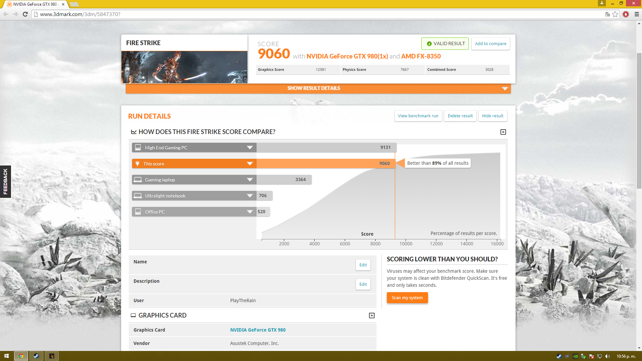This screenshot has height=361, width=642.
Task: Open the Ultralight notebook dropdown
Action: [x=250, y=196]
